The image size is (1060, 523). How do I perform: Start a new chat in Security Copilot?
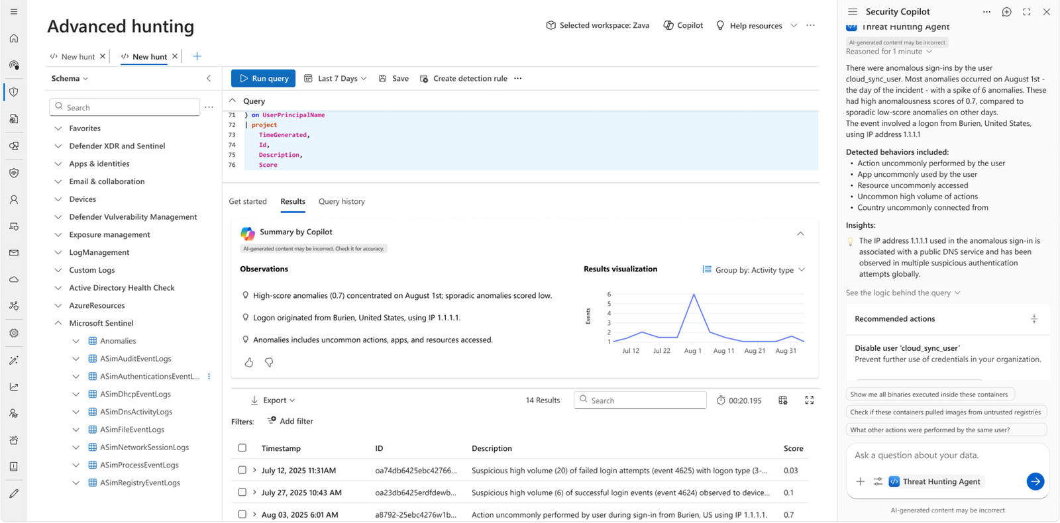(1007, 12)
